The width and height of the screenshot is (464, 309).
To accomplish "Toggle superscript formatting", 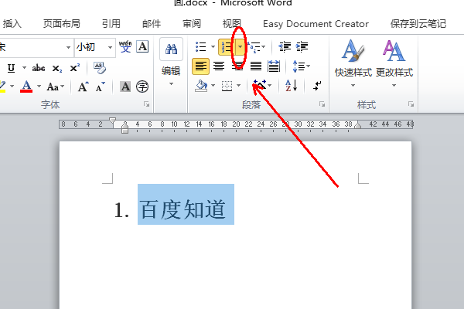I will coord(74,68).
